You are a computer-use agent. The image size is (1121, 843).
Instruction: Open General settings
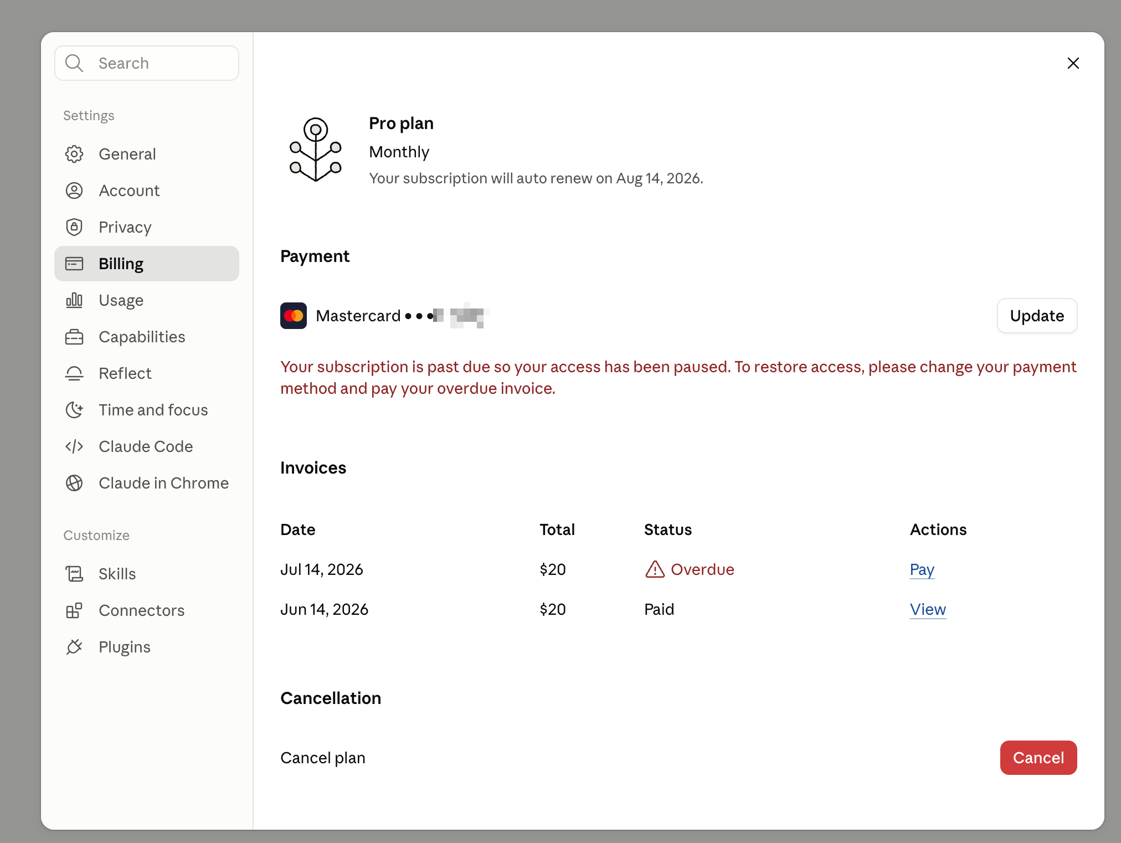147,154
